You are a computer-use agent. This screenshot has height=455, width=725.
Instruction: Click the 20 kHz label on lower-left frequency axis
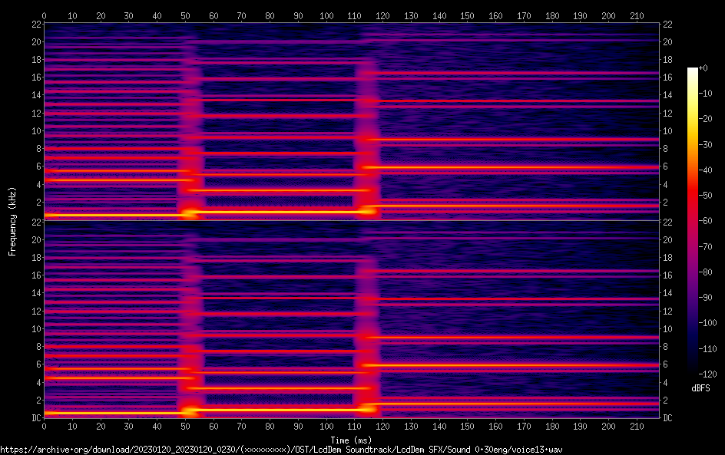click(35, 239)
